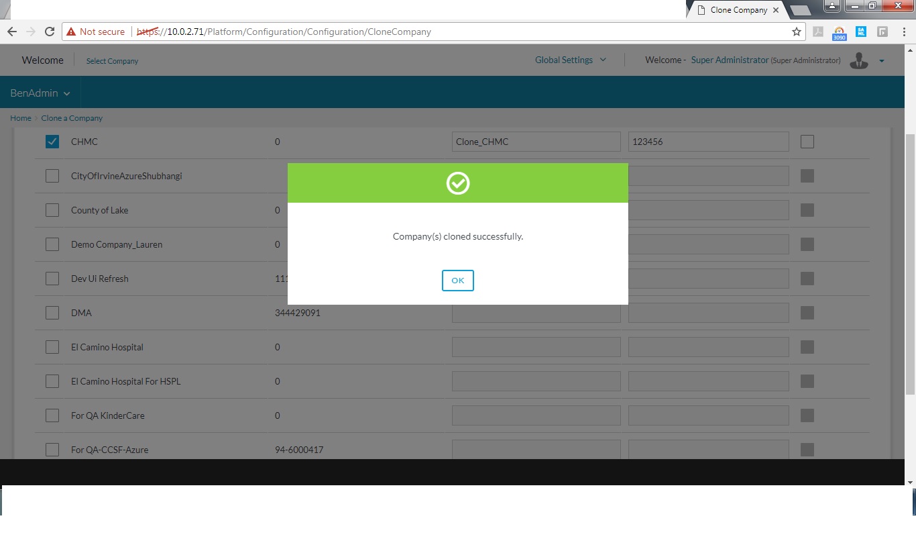Switch to the Clone Company tab
The image size is (916, 545).
click(738, 10)
